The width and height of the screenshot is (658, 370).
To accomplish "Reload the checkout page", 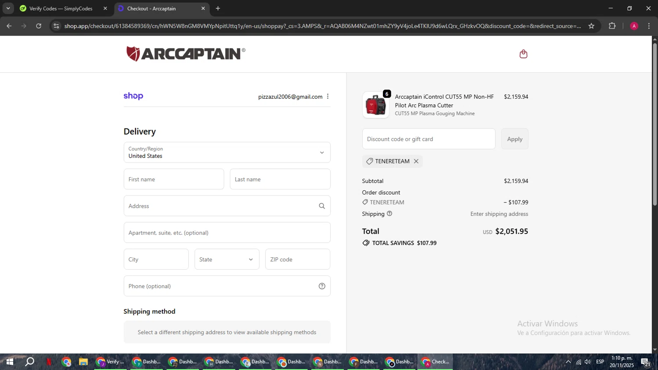I will 39,26.
